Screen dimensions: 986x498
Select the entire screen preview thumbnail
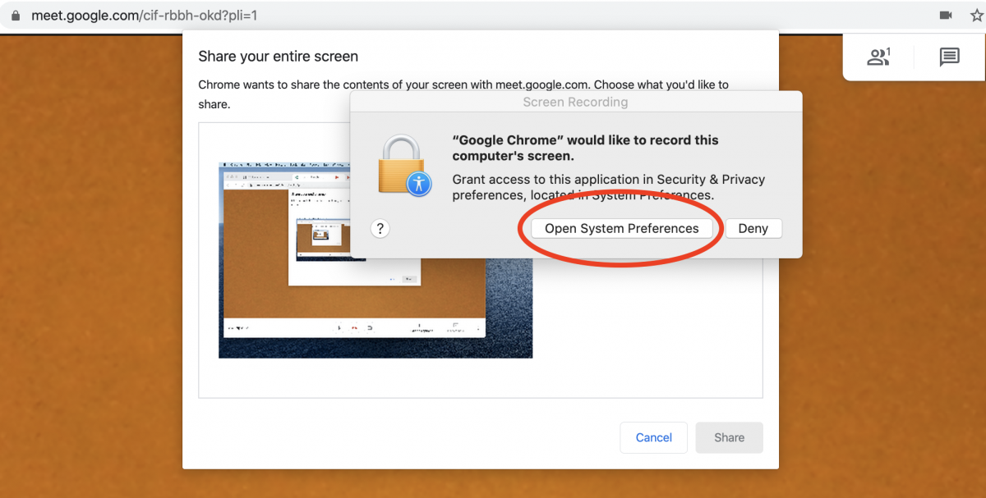pyautogui.click(x=376, y=260)
